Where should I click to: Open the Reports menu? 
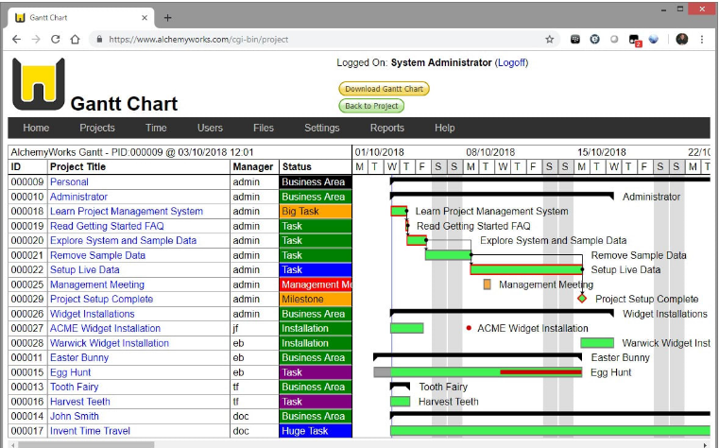pos(386,129)
